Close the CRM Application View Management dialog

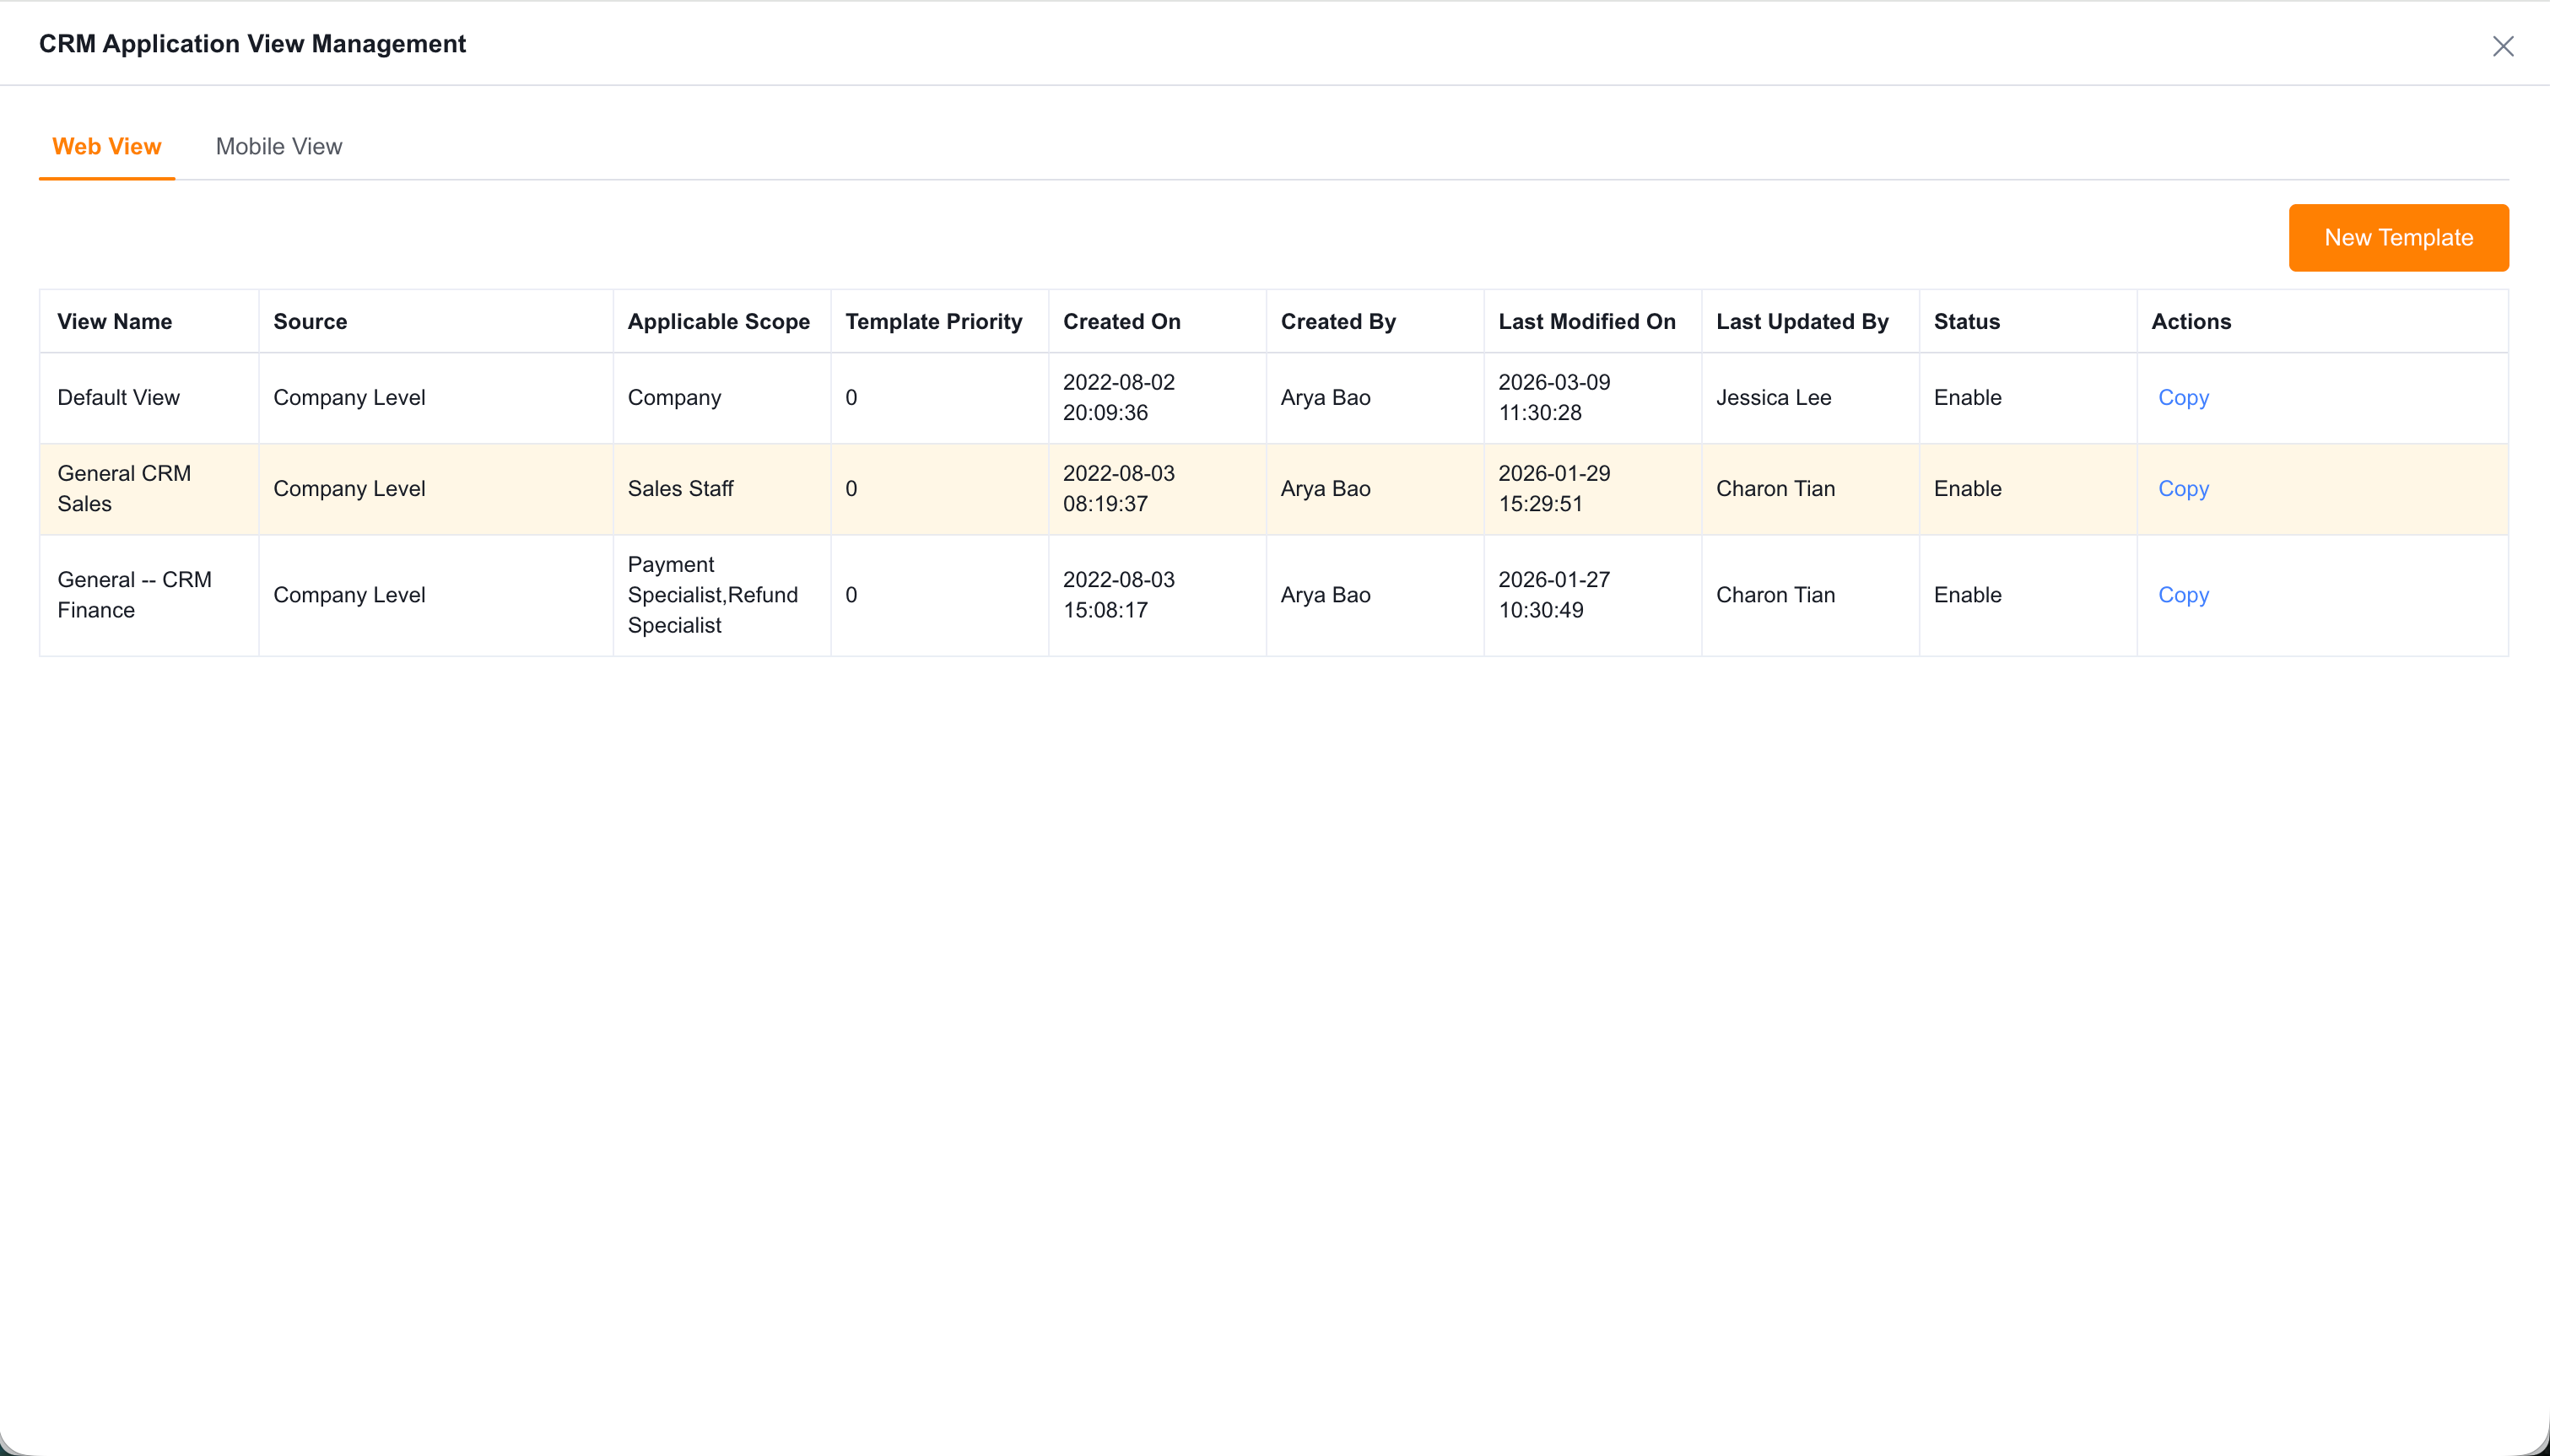[x=2502, y=46]
